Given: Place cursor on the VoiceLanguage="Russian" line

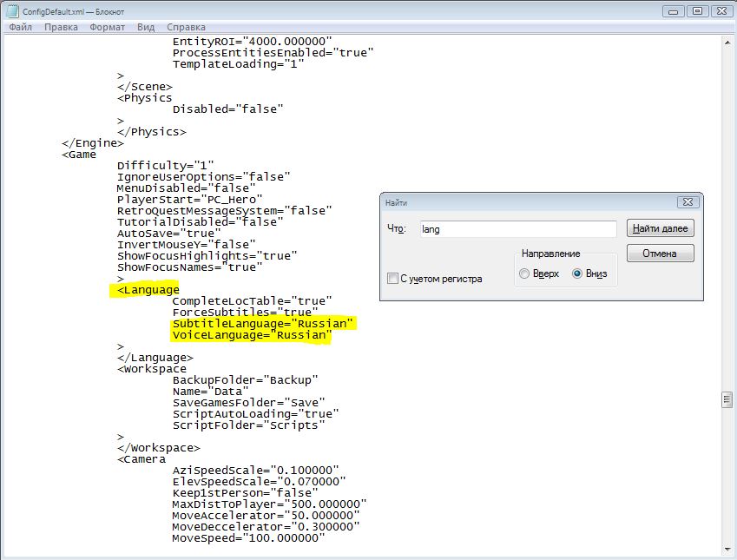Looking at the screenshot, I should 252,335.
